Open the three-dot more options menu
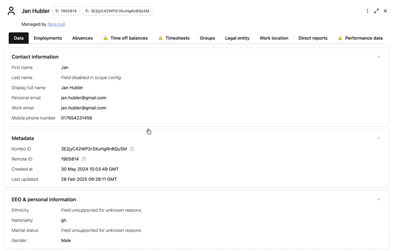Screen dimensions: 394x251 [x=367, y=11]
